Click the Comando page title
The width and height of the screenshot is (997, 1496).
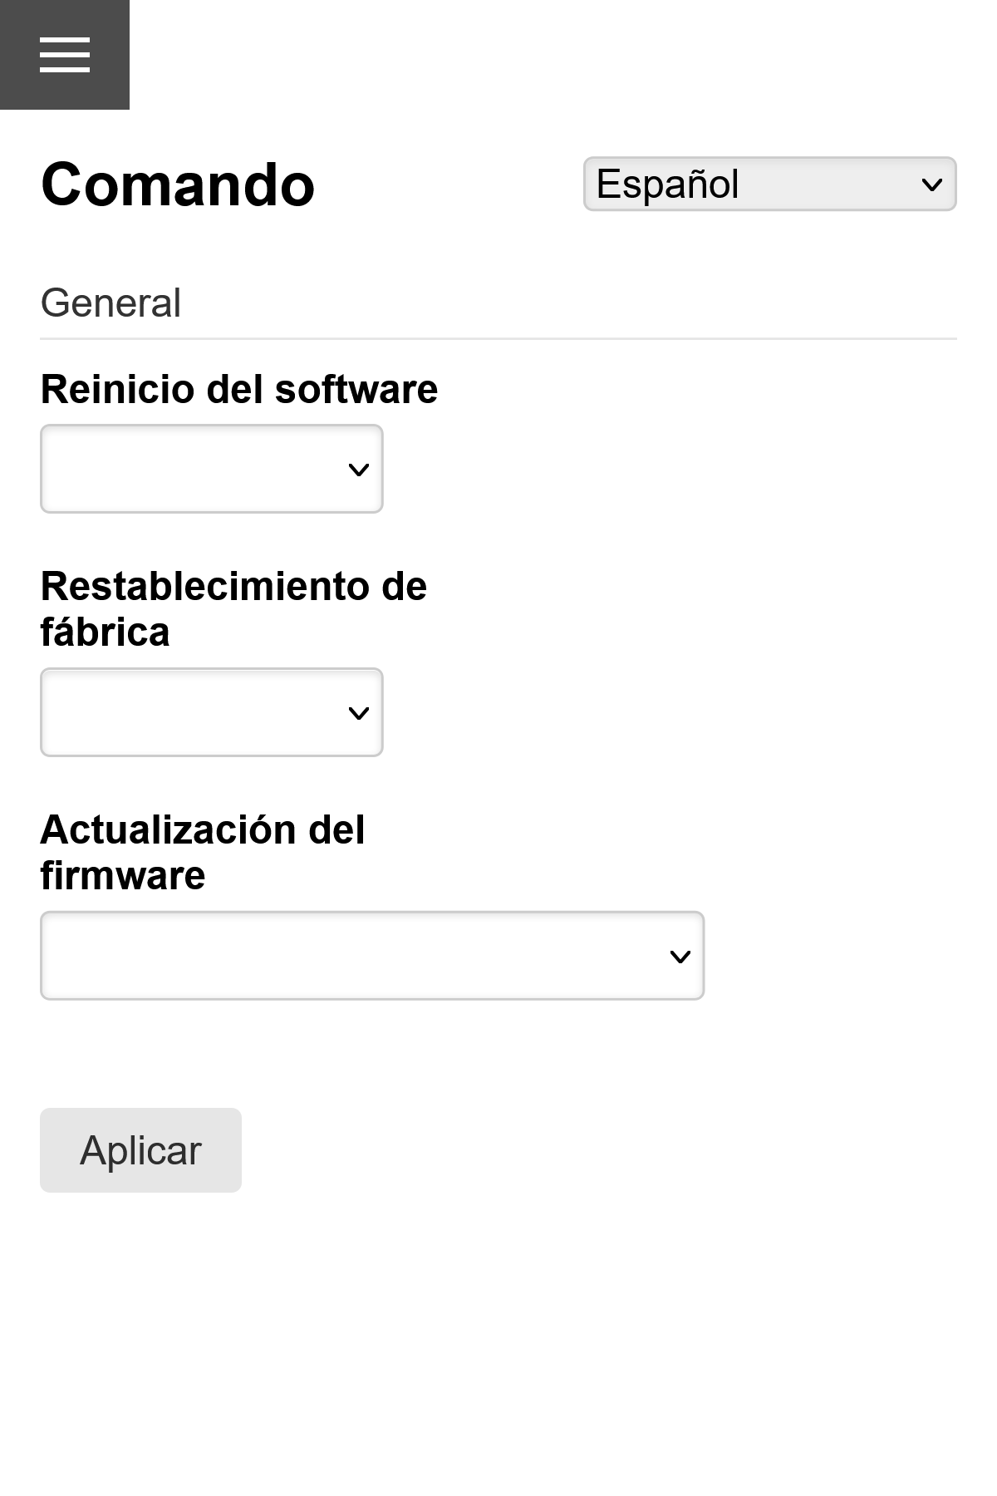[177, 186]
